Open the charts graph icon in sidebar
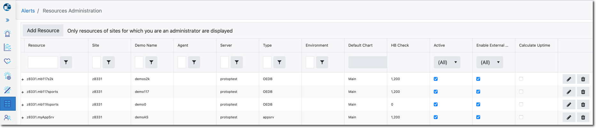Image resolution: width=596 pixels, height=128 pixels. [x=7, y=47]
